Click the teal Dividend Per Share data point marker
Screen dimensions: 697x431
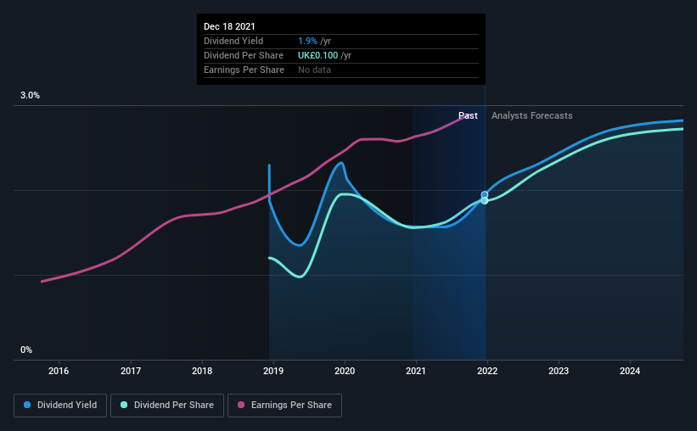pyautogui.click(x=485, y=201)
